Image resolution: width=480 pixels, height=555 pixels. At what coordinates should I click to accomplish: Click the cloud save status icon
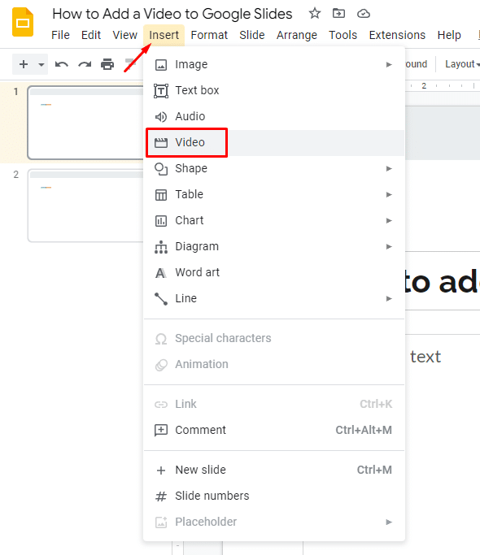[x=364, y=14]
